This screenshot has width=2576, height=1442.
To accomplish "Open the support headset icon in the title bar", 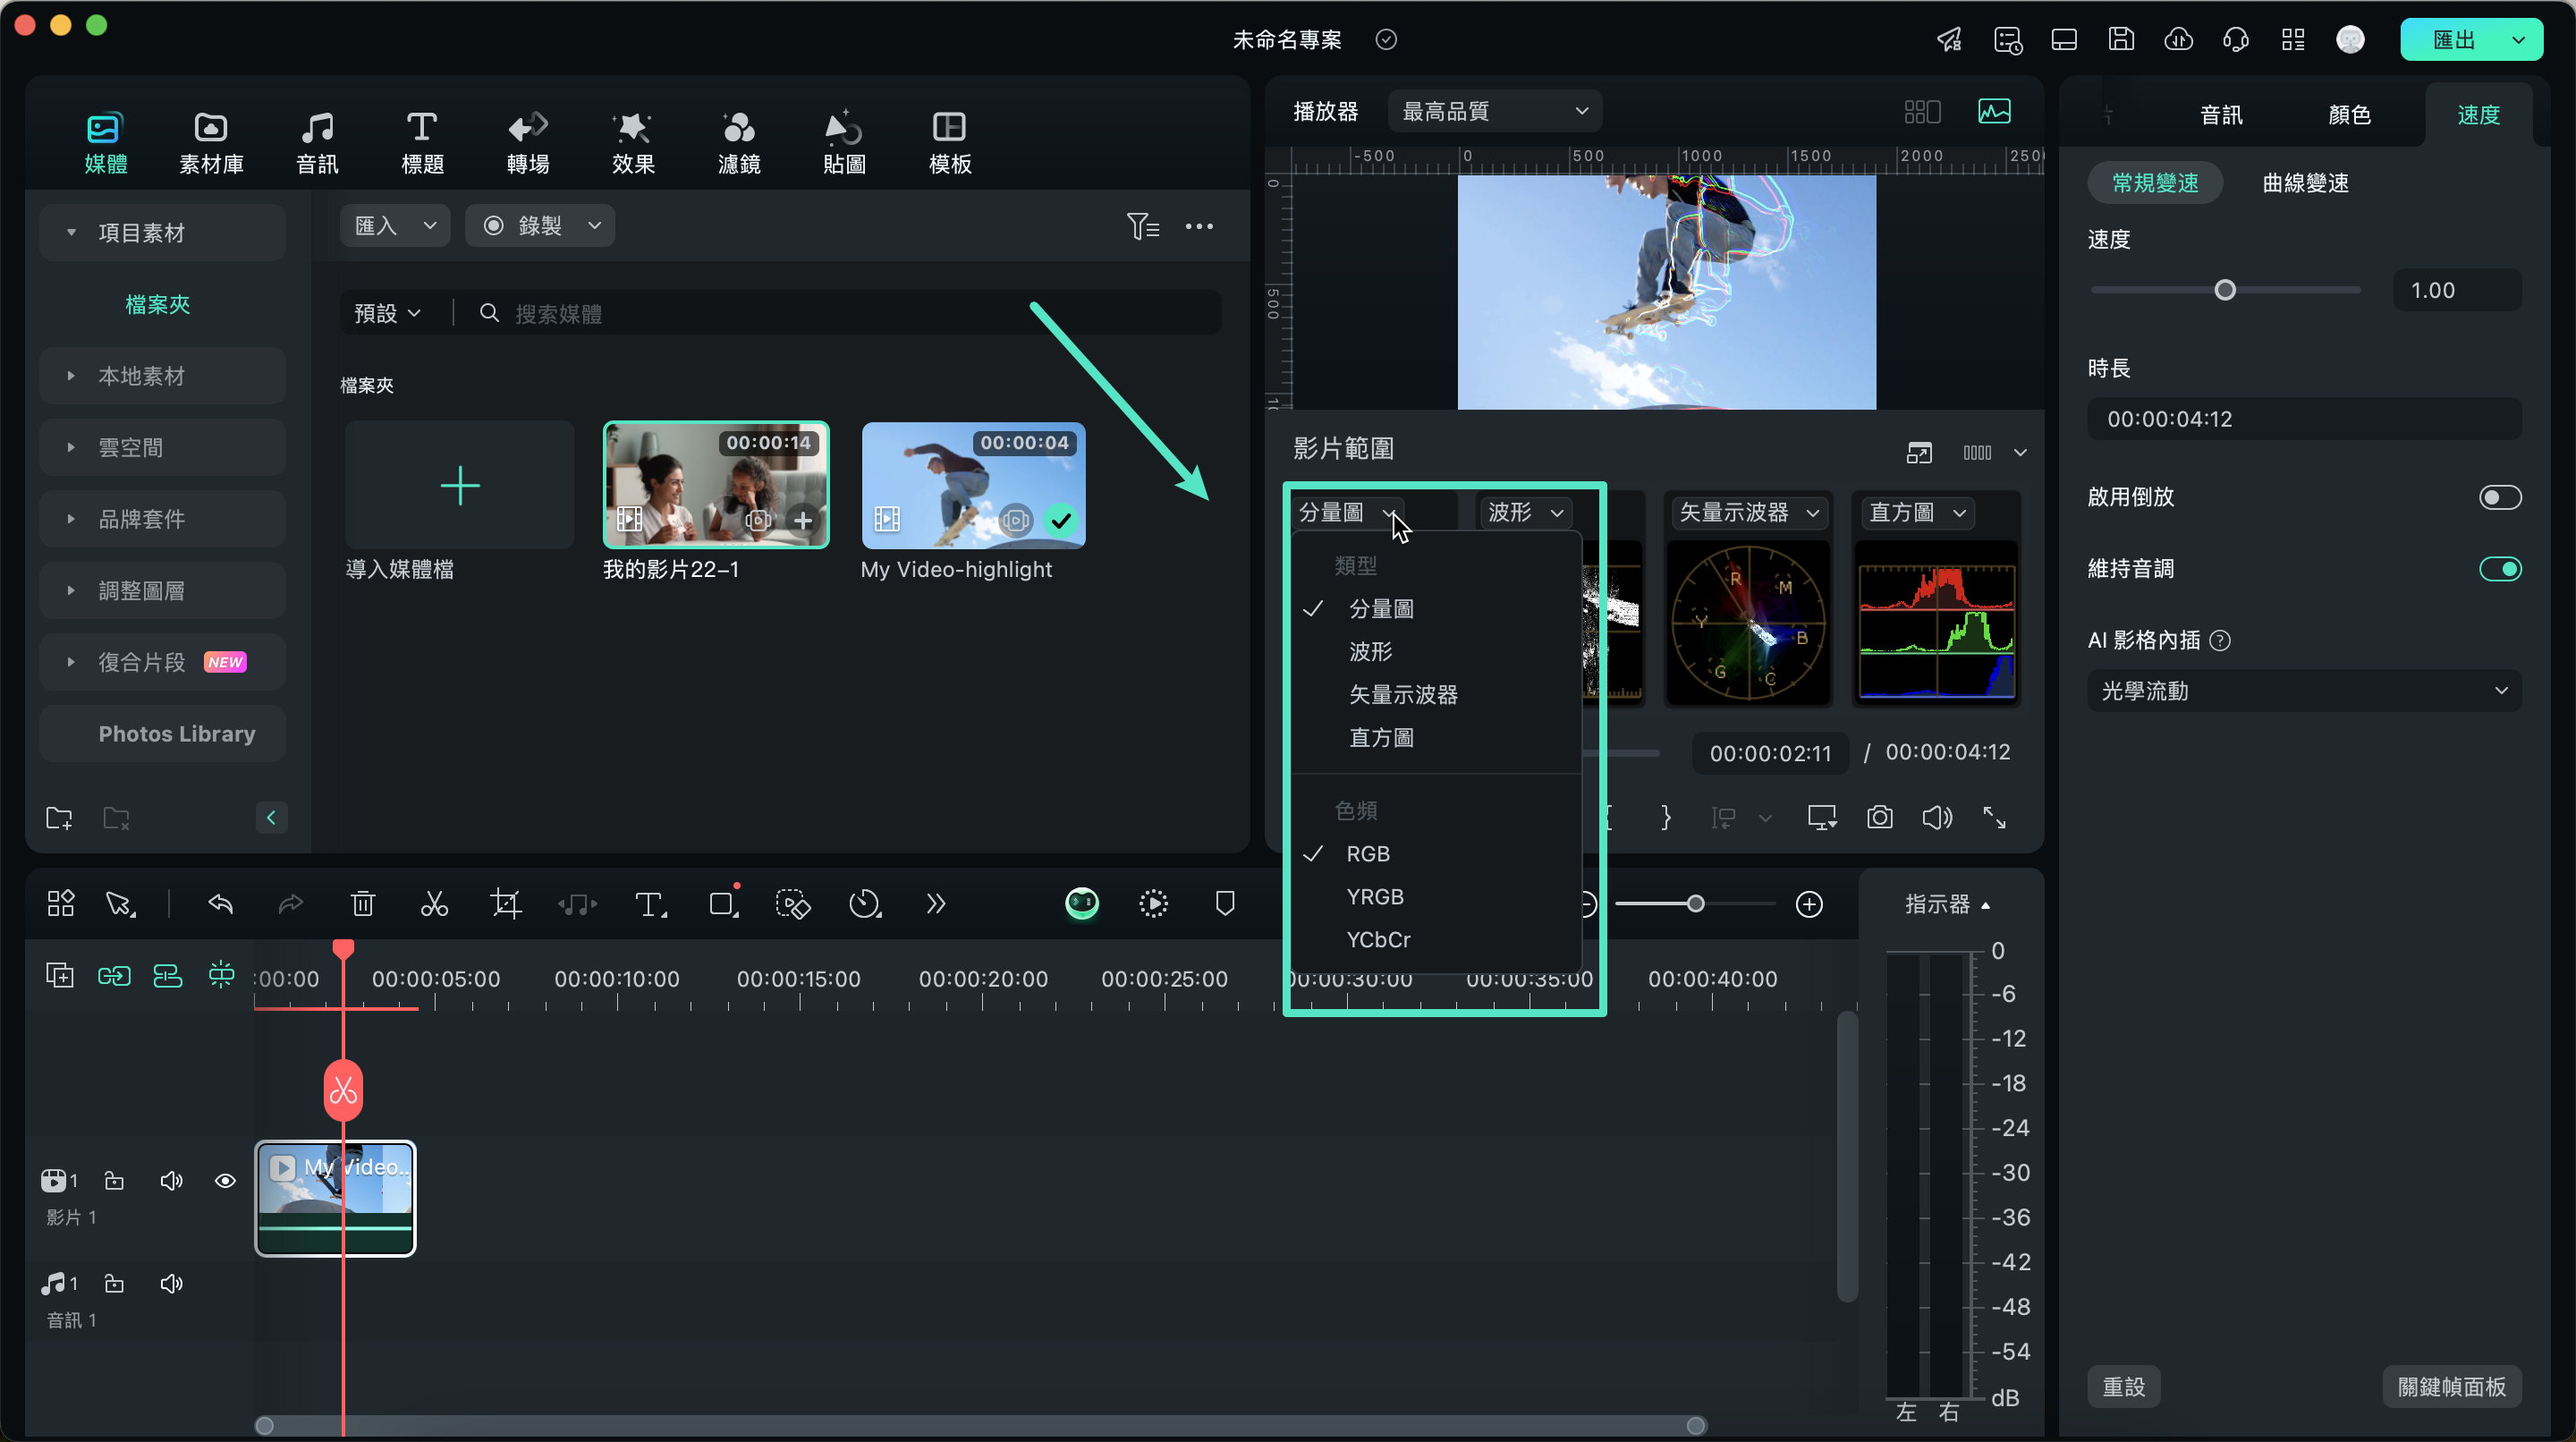I will tap(2235, 39).
